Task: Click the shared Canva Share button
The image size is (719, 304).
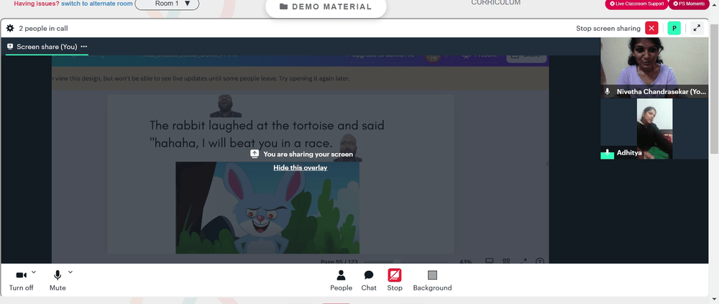Action: point(526,56)
